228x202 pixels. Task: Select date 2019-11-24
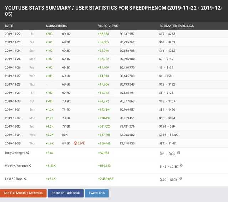(13, 51)
